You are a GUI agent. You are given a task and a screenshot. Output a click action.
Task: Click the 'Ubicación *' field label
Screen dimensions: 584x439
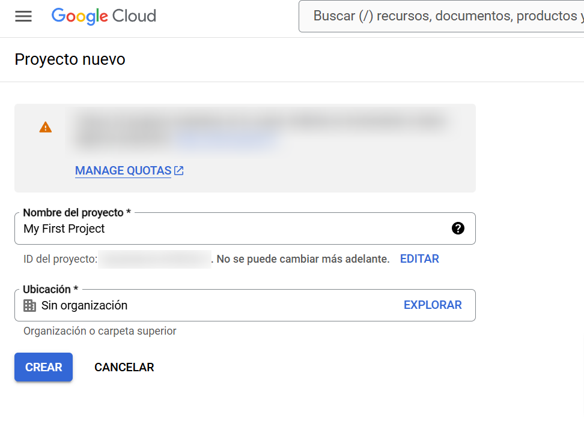click(x=50, y=290)
